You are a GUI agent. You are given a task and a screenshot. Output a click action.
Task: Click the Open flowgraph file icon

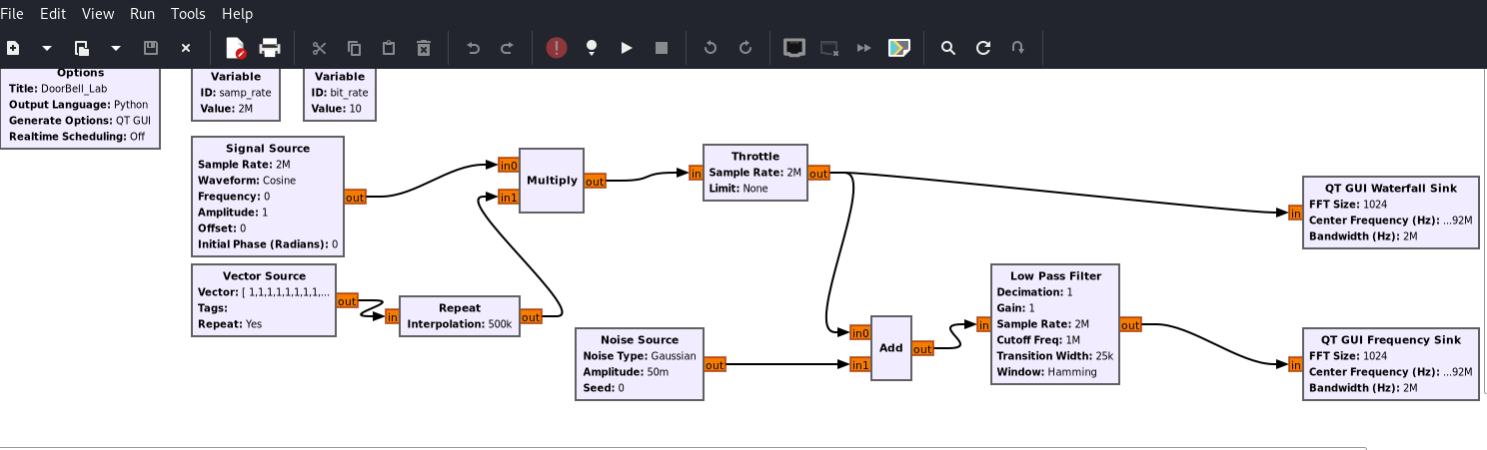(x=82, y=48)
